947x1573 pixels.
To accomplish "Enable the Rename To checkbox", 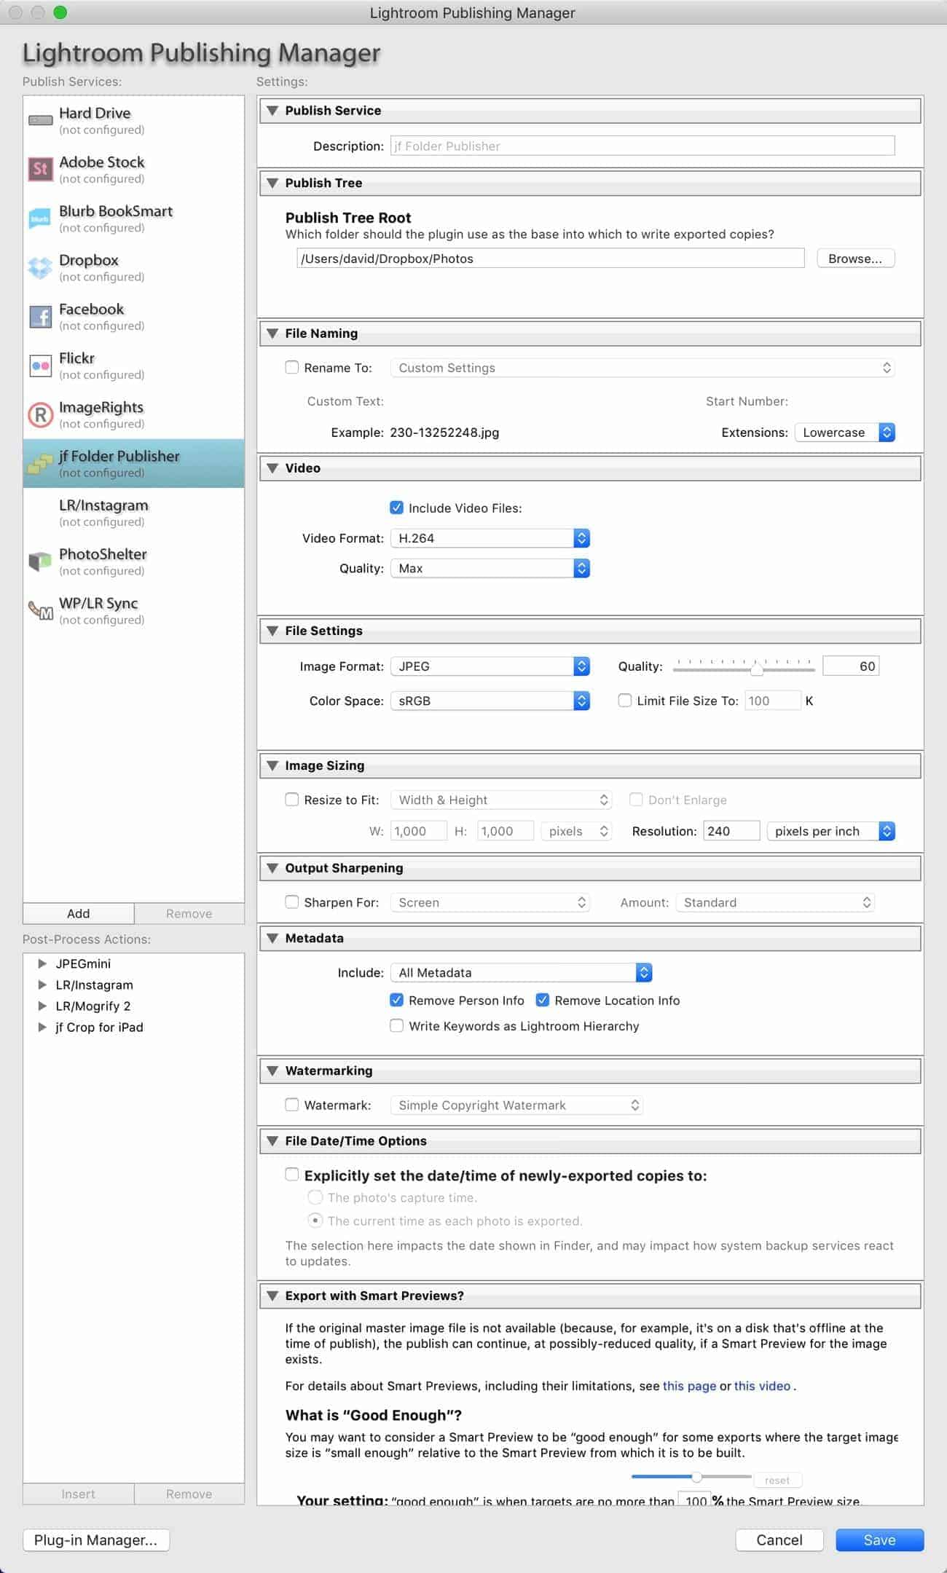I will [x=292, y=368].
